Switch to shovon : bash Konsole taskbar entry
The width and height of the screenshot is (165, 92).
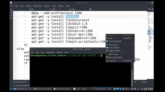click(x=102, y=89)
